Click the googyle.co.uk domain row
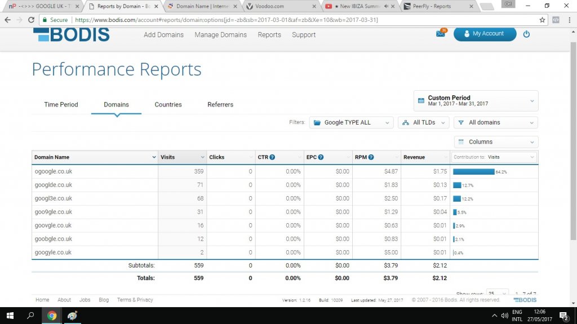577x324 pixels. 285,252
